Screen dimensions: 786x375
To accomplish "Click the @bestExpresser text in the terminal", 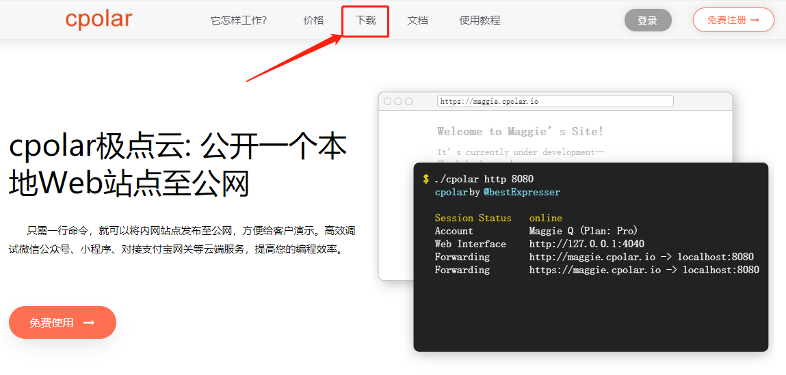I will [x=521, y=192].
